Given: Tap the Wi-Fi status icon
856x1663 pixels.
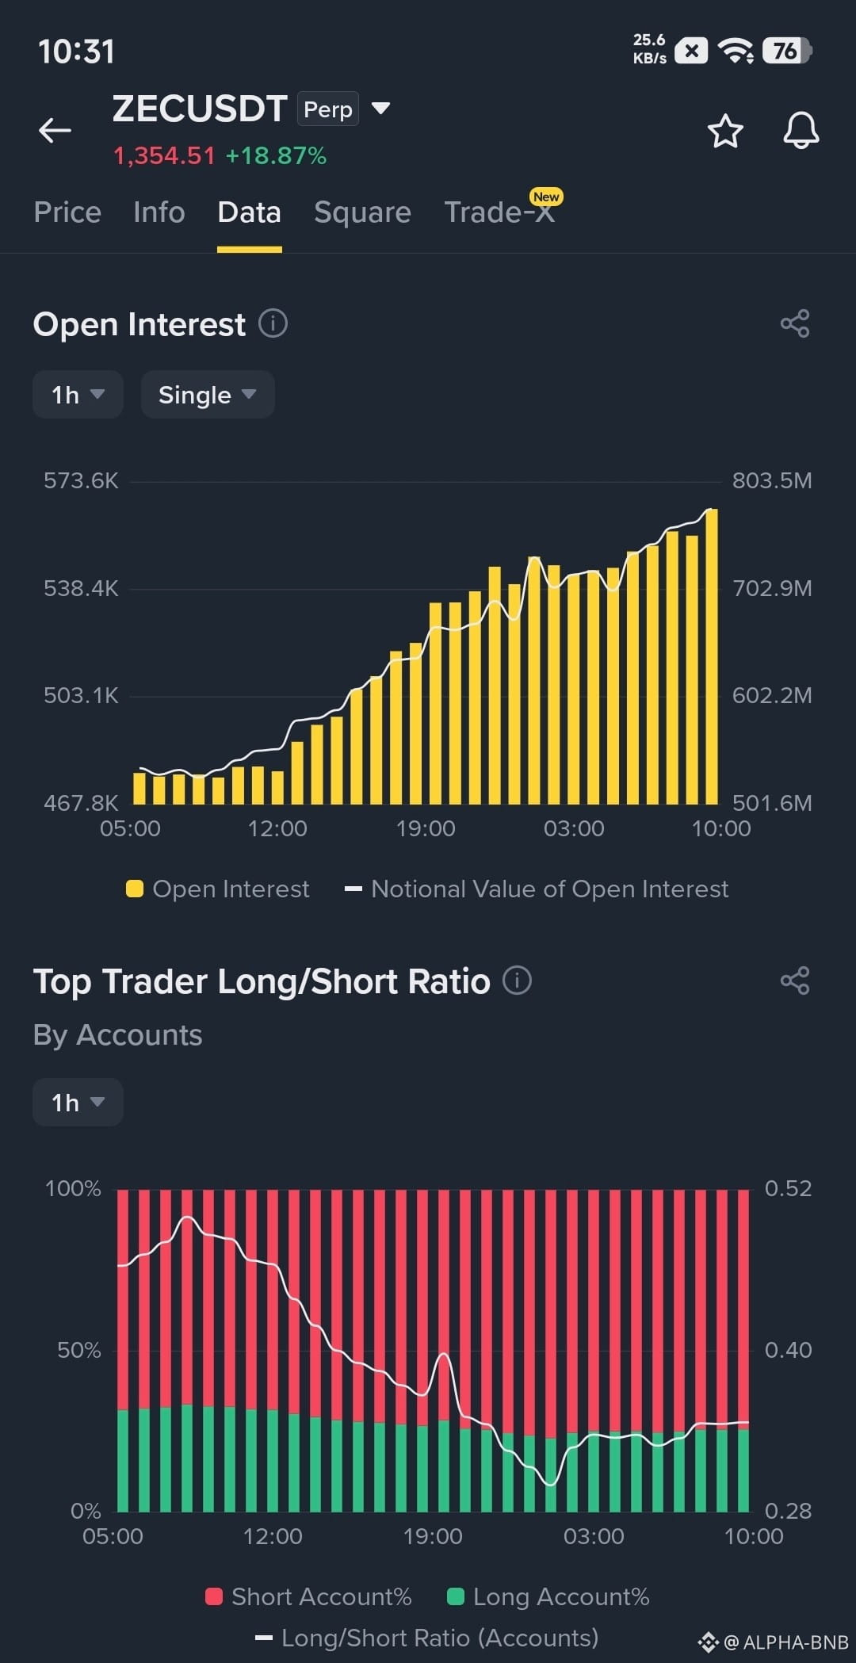Looking at the screenshot, I should [736, 52].
